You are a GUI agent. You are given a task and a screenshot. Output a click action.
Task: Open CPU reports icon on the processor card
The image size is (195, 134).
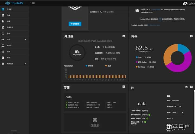click(x=123, y=36)
